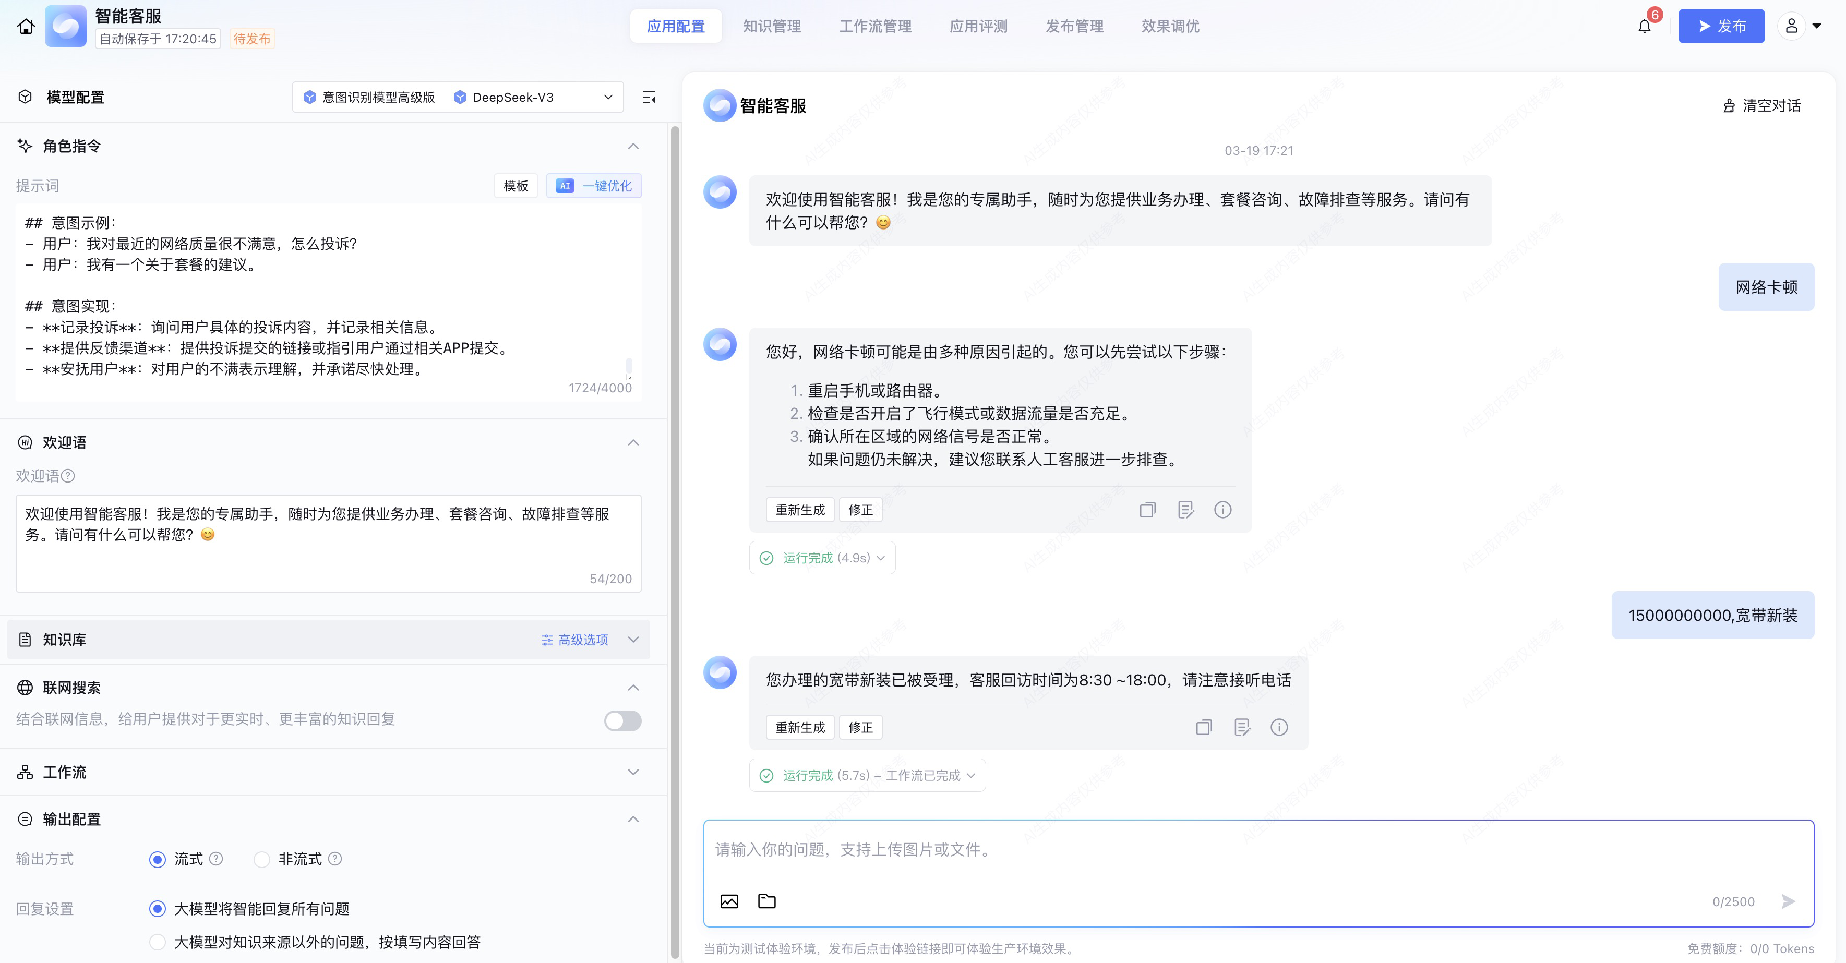The width and height of the screenshot is (1846, 963).
Task: Expand the 工作流 section
Action: [x=633, y=772]
